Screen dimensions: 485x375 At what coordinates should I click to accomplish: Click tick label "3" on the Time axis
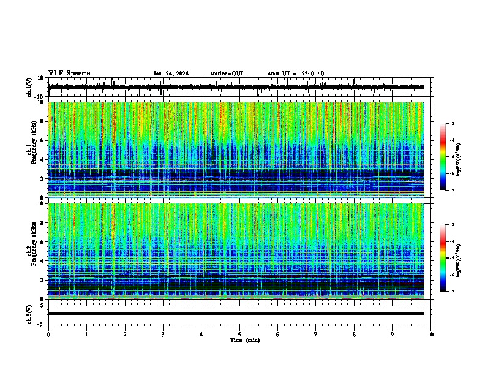(163, 335)
